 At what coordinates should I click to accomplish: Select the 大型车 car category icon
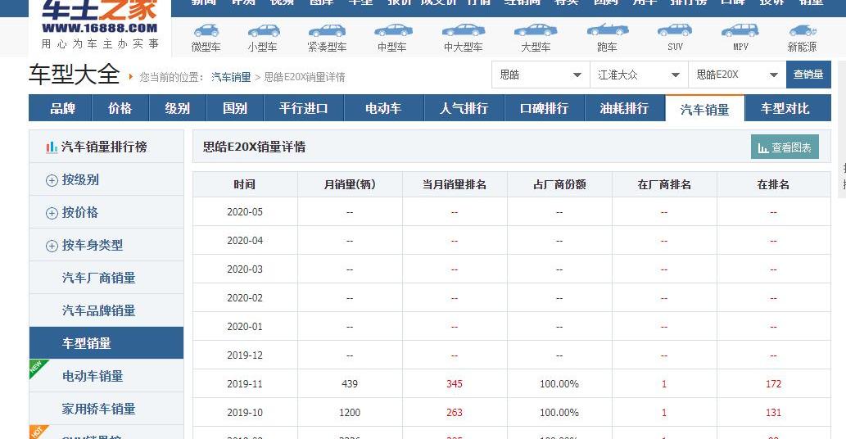(x=536, y=30)
